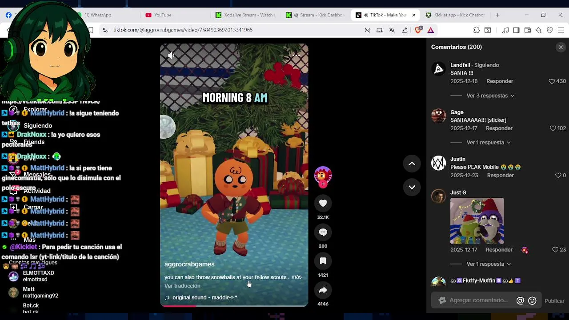Open Brave VPN shield icon

550,30
